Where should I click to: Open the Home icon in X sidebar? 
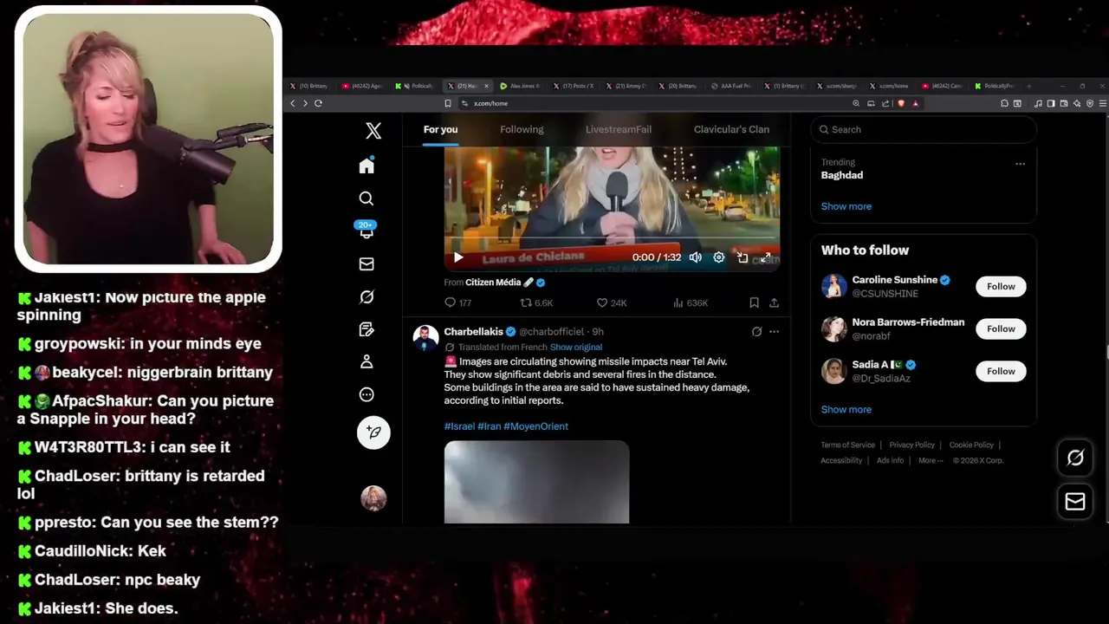tap(366, 166)
